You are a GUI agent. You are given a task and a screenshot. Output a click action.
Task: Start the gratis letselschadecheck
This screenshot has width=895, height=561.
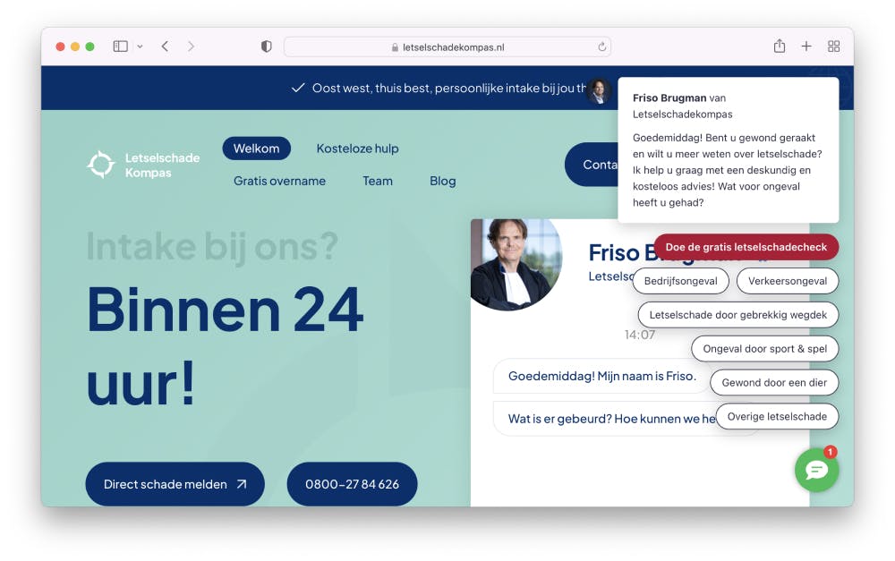click(x=746, y=247)
